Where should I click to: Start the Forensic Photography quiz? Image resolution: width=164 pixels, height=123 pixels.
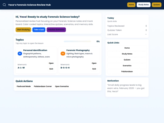[94, 69]
